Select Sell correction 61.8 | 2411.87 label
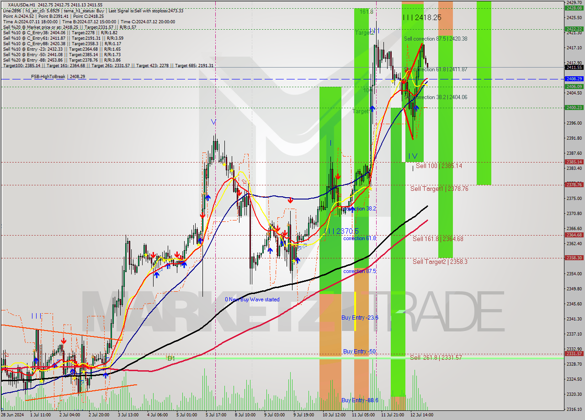This screenshot has height=420, width=585. pyautogui.click(x=436, y=69)
